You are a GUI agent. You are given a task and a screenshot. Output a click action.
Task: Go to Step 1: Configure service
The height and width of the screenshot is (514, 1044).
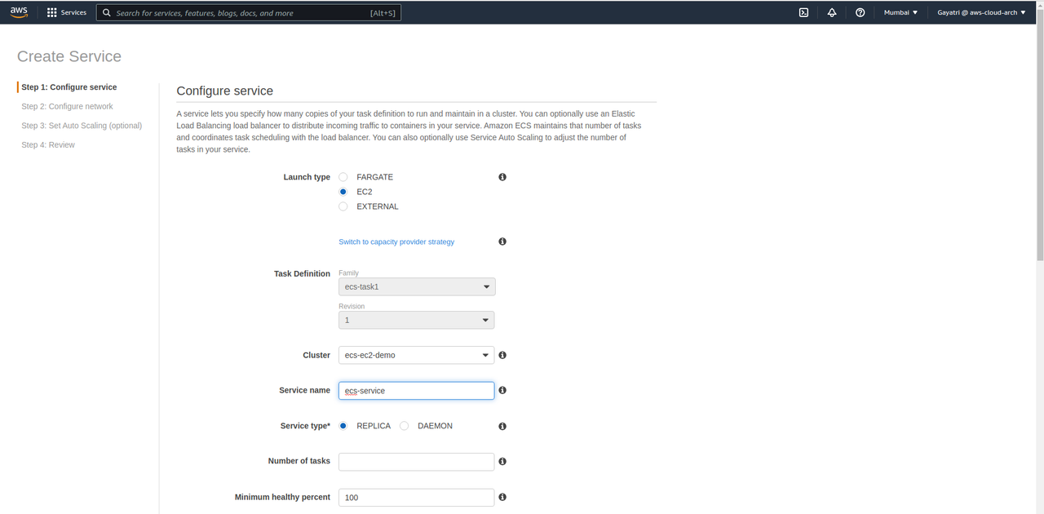click(x=69, y=87)
